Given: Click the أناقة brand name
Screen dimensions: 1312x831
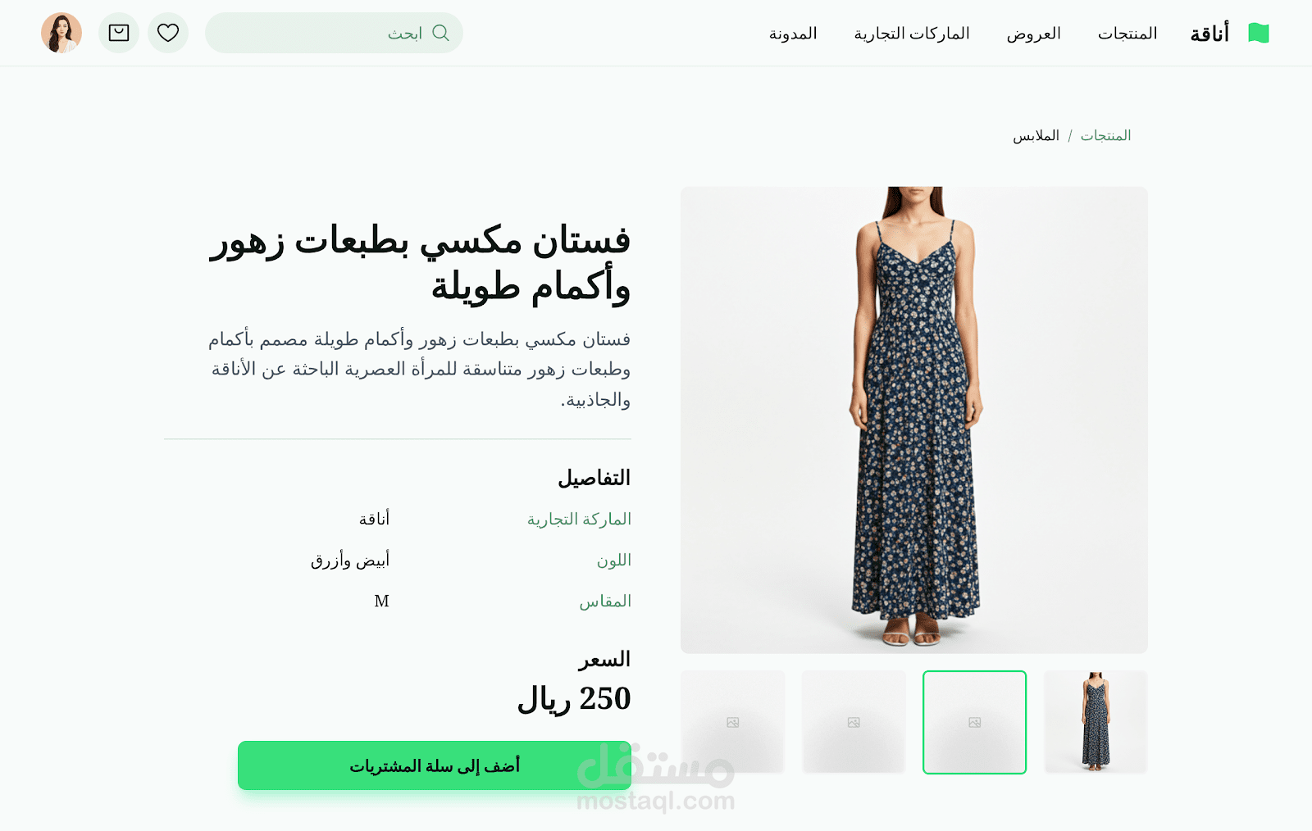Looking at the screenshot, I should click(x=1209, y=34).
